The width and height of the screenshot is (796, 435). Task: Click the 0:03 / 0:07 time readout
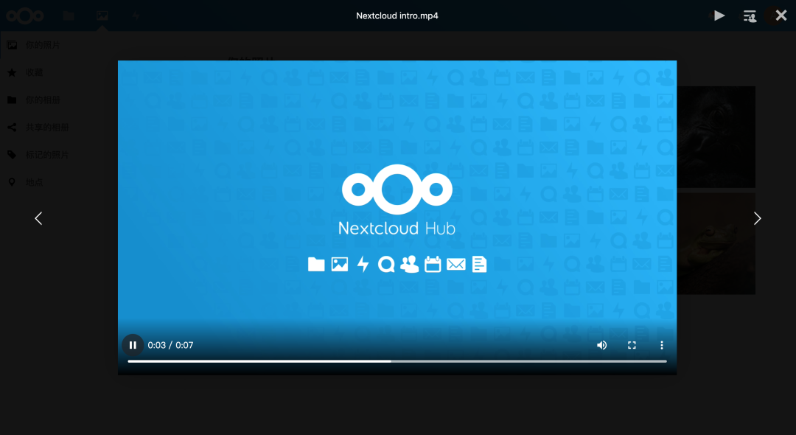tap(170, 345)
